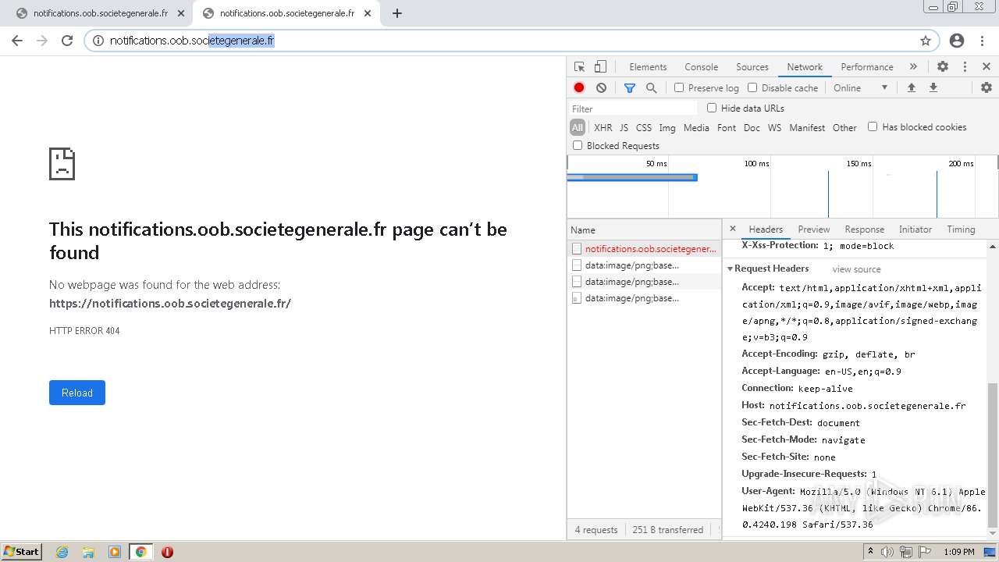The image size is (999, 562).
Task: Filter requests by Img type
Action: pyautogui.click(x=667, y=127)
